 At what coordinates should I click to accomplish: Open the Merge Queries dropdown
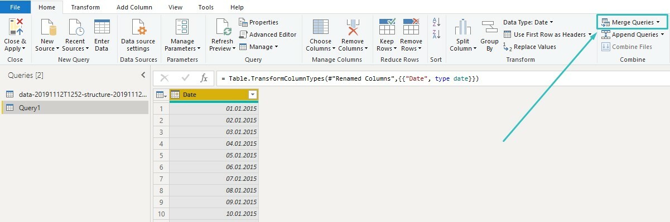(631, 22)
